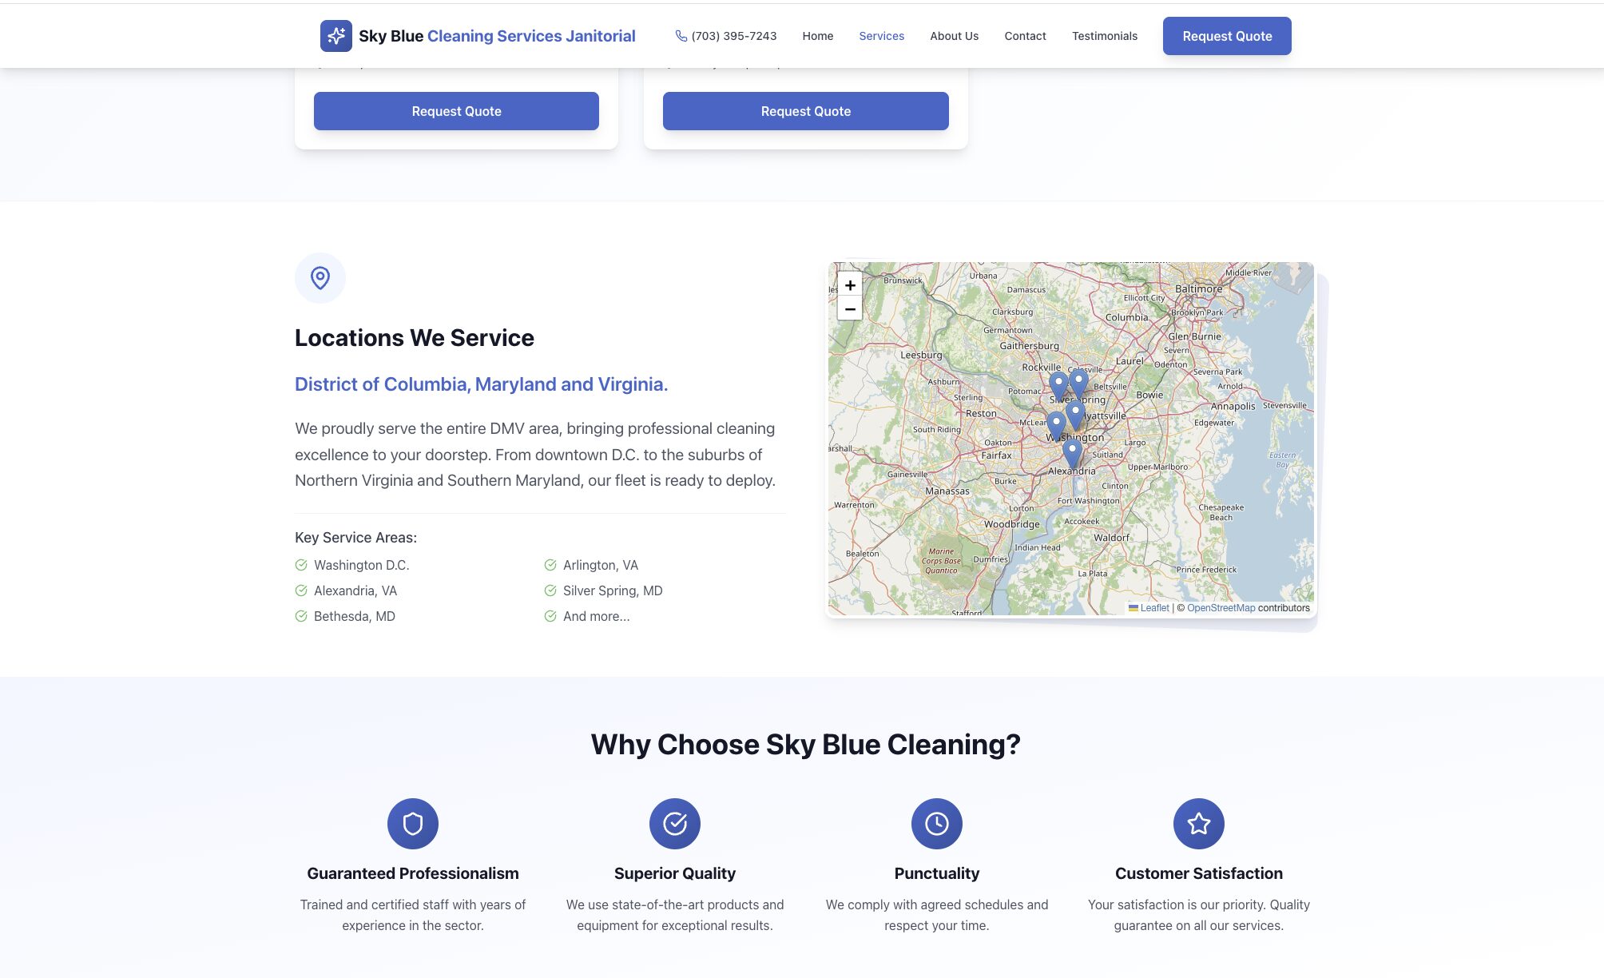The image size is (1604, 978).
Task: Open the Leaflet attribution link
Action: coord(1154,608)
